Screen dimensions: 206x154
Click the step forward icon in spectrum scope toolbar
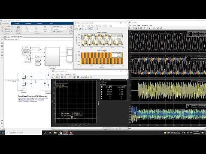tap(59, 77)
